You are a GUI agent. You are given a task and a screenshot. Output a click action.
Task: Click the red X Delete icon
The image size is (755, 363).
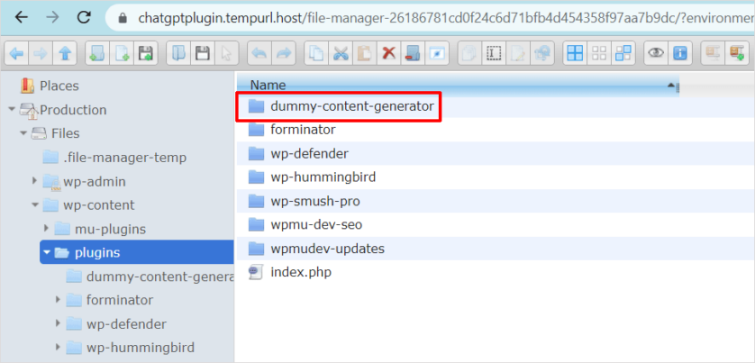(x=388, y=53)
